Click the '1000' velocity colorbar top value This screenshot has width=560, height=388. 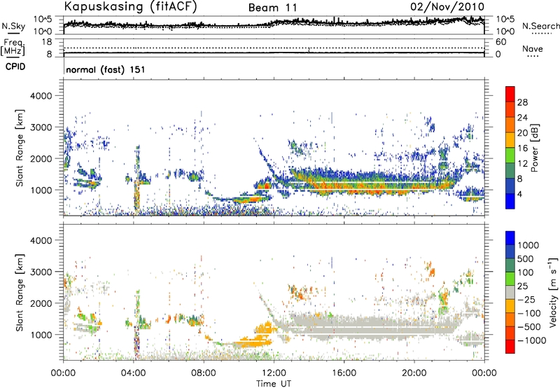pos(528,245)
